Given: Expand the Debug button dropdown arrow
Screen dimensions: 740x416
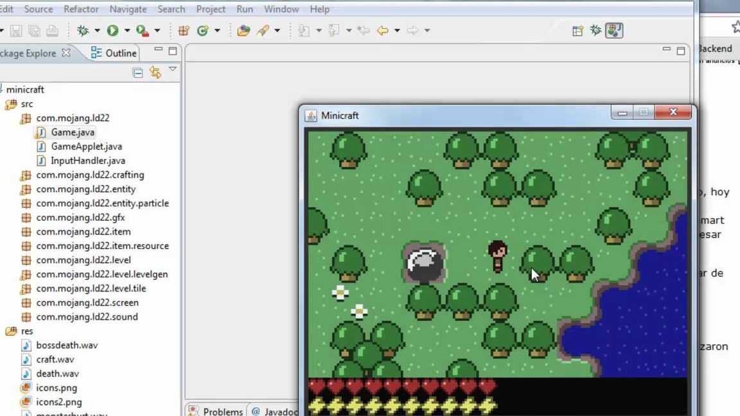Looking at the screenshot, I should [x=97, y=30].
